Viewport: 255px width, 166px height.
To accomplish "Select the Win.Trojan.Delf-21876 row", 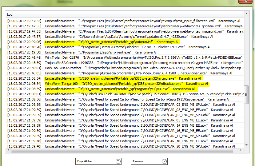I will 125,57.
